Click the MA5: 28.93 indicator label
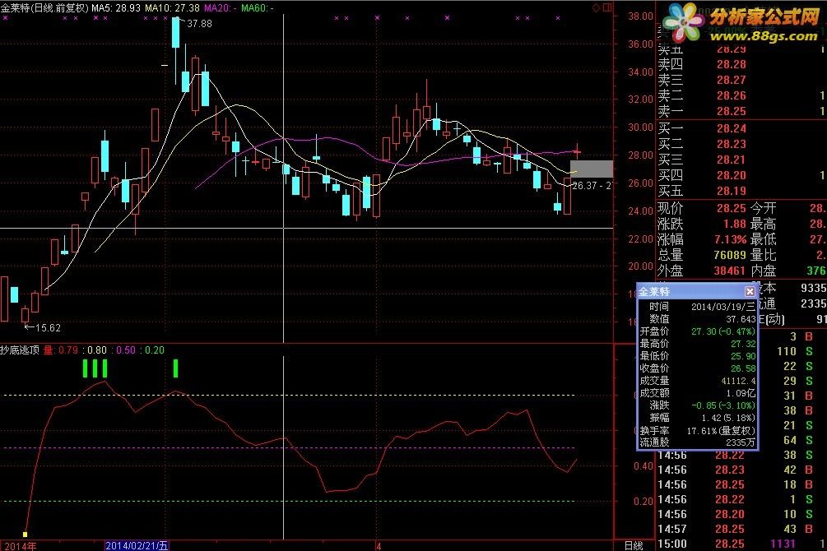Screen dimensions: 827x551 (x=116, y=8)
